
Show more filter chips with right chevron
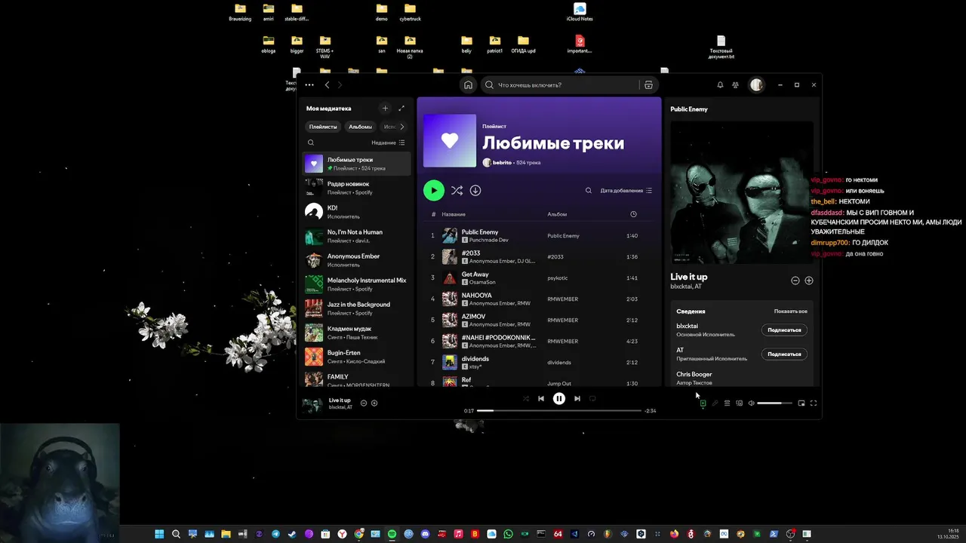pyautogui.click(x=401, y=127)
